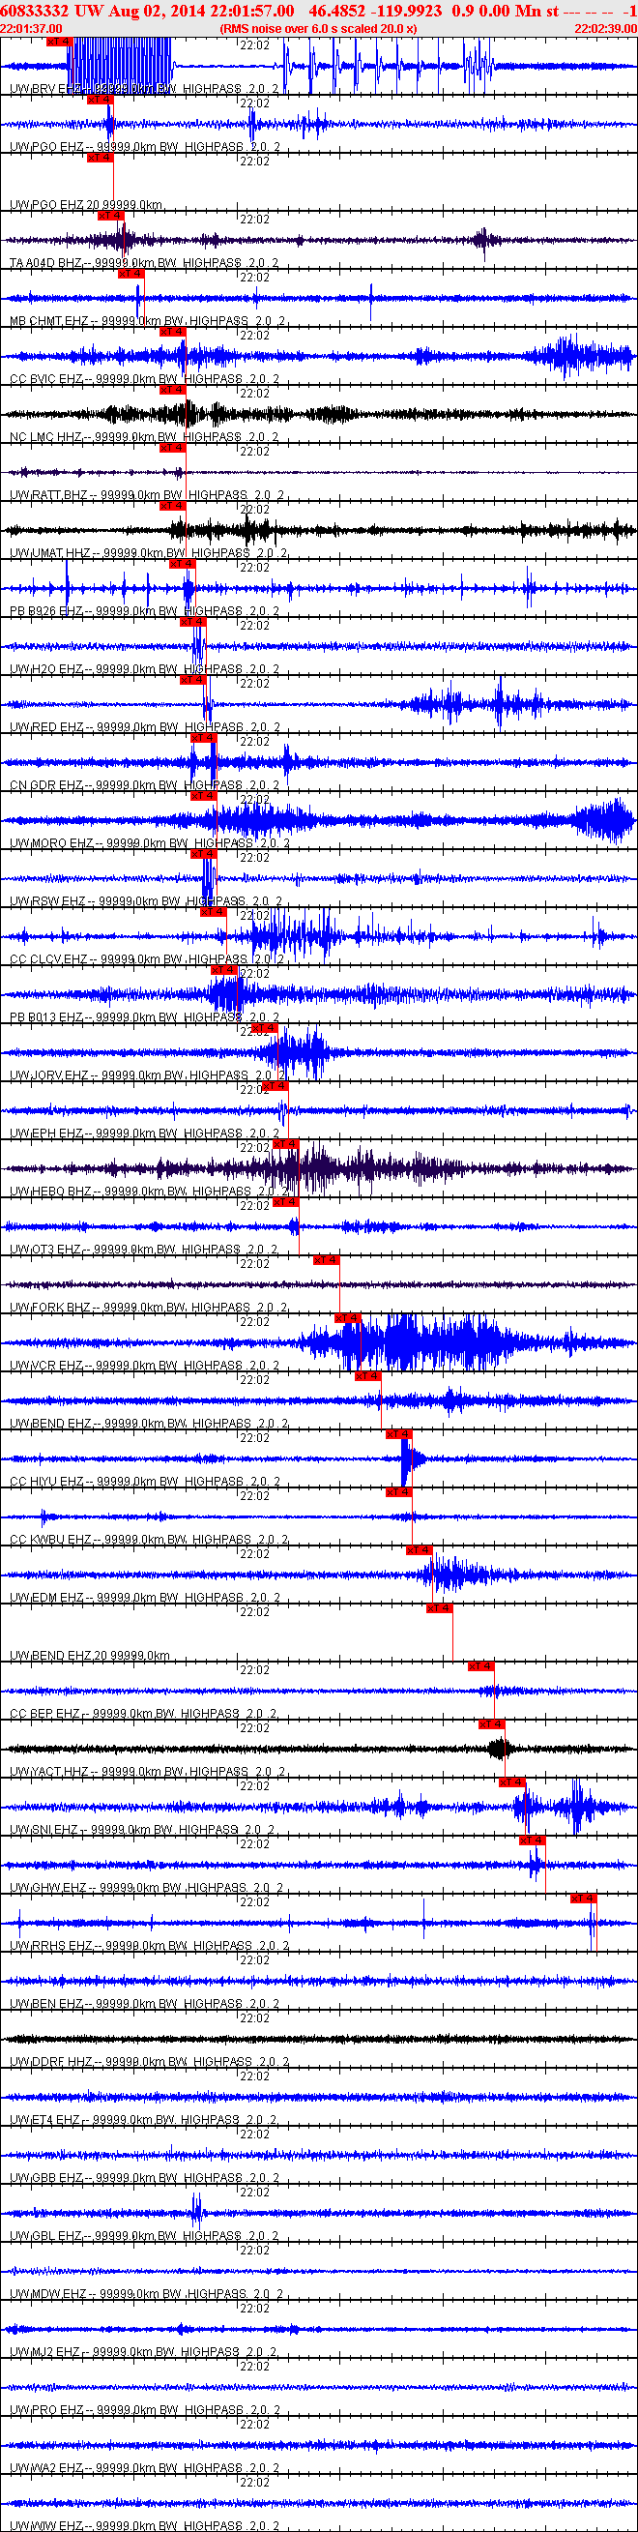Screen dimensions: 638x2532
Task: Select the UW.ET4 EHZ station label
Action: (x=143, y=2118)
